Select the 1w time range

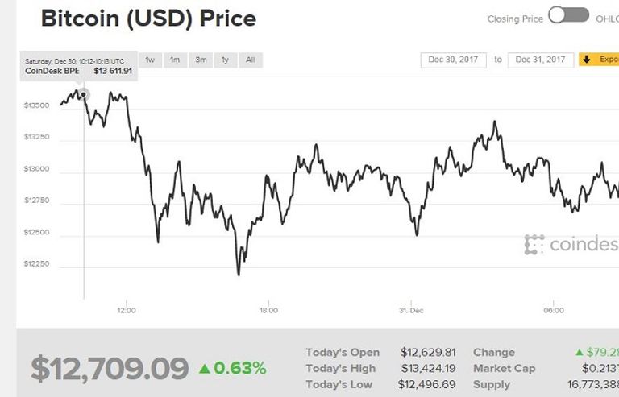point(150,60)
